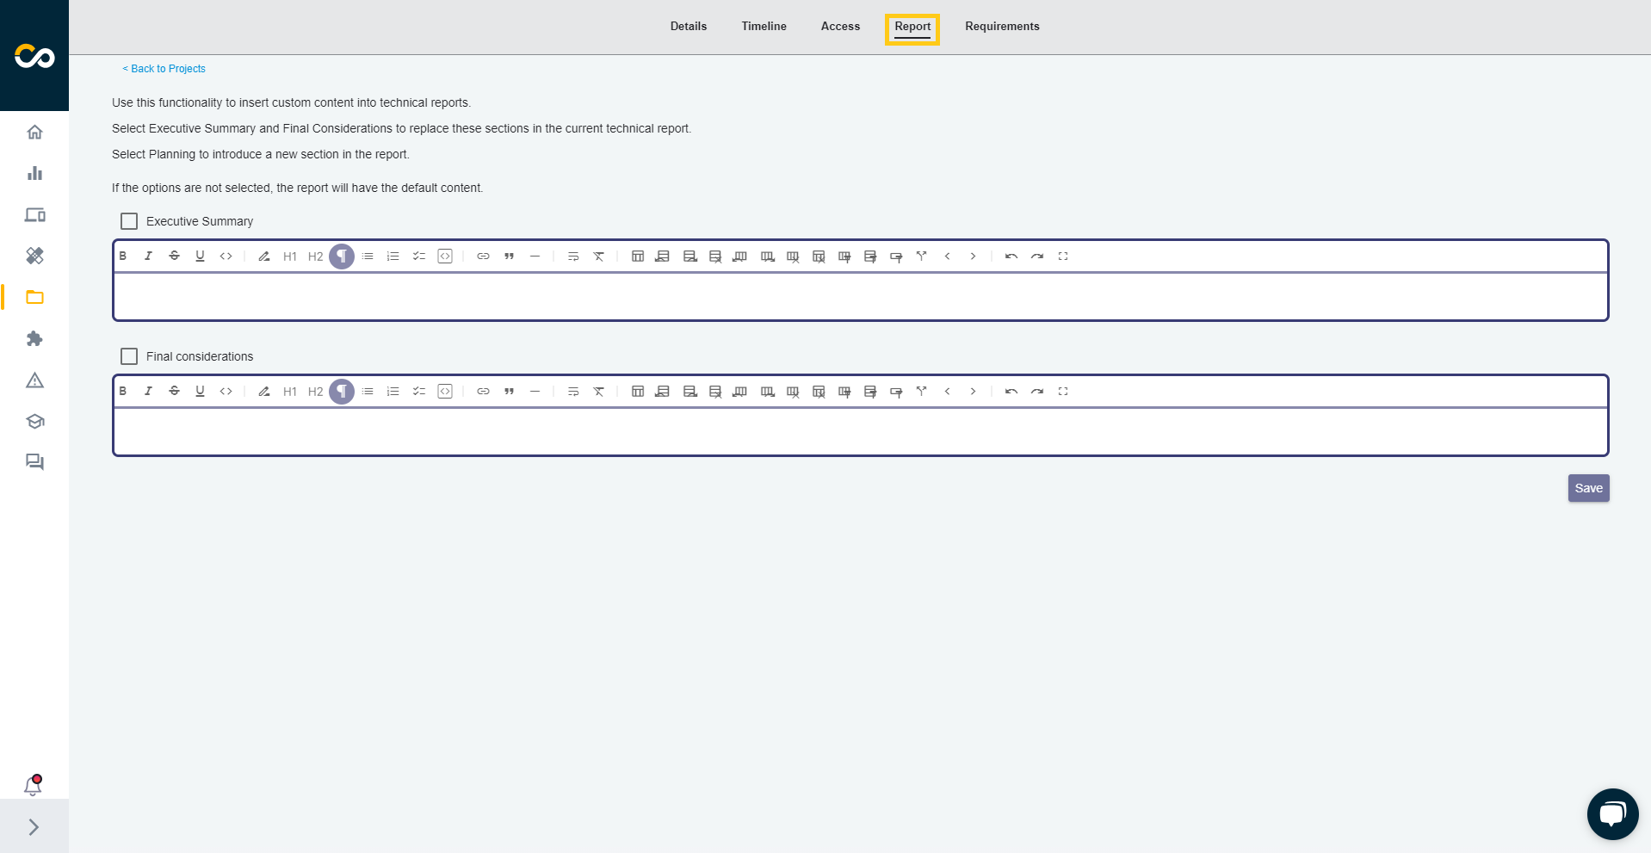Viewport: 1651px width, 853px height.
Task: Redo in Executive Summary editor
Action: point(1037,257)
